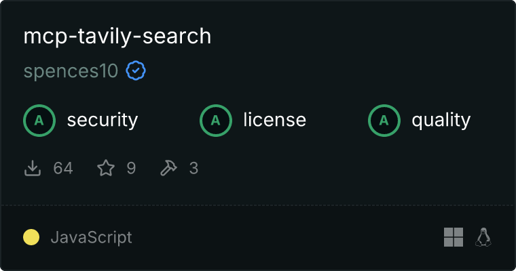Image resolution: width=516 pixels, height=271 pixels.
Task: Click the blue verified badge icon
Action: point(136,70)
